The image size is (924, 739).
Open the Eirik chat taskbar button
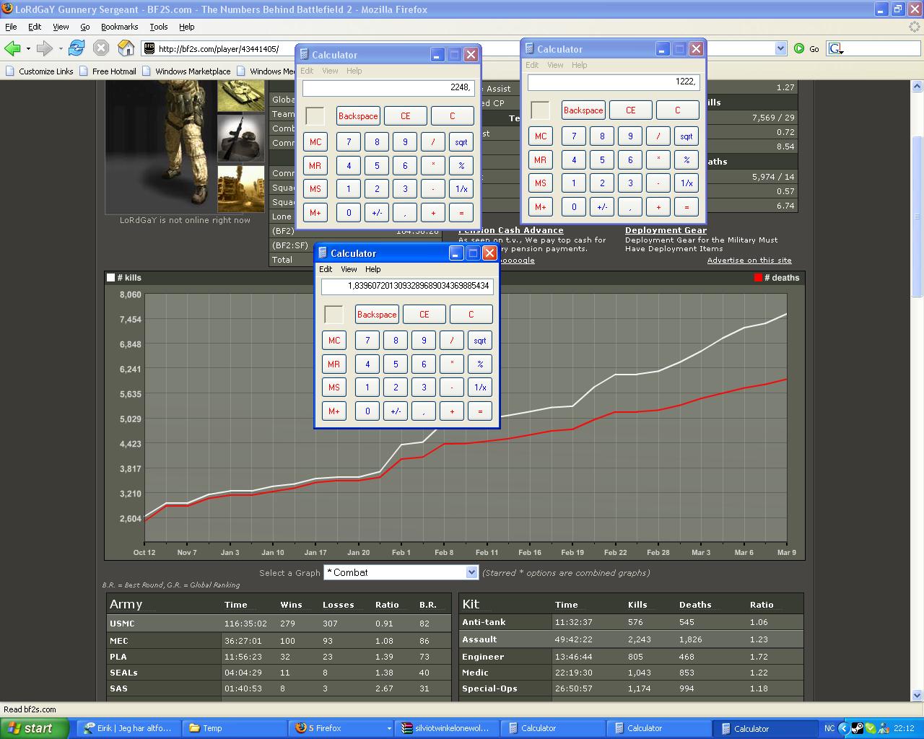(x=128, y=728)
